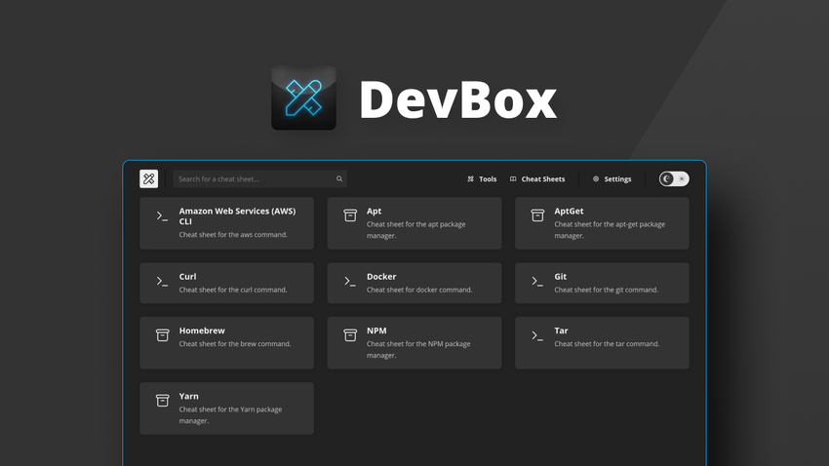
Task: Click 'Cheat sheet for the apt-get package manager.' text
Action: 610,230
